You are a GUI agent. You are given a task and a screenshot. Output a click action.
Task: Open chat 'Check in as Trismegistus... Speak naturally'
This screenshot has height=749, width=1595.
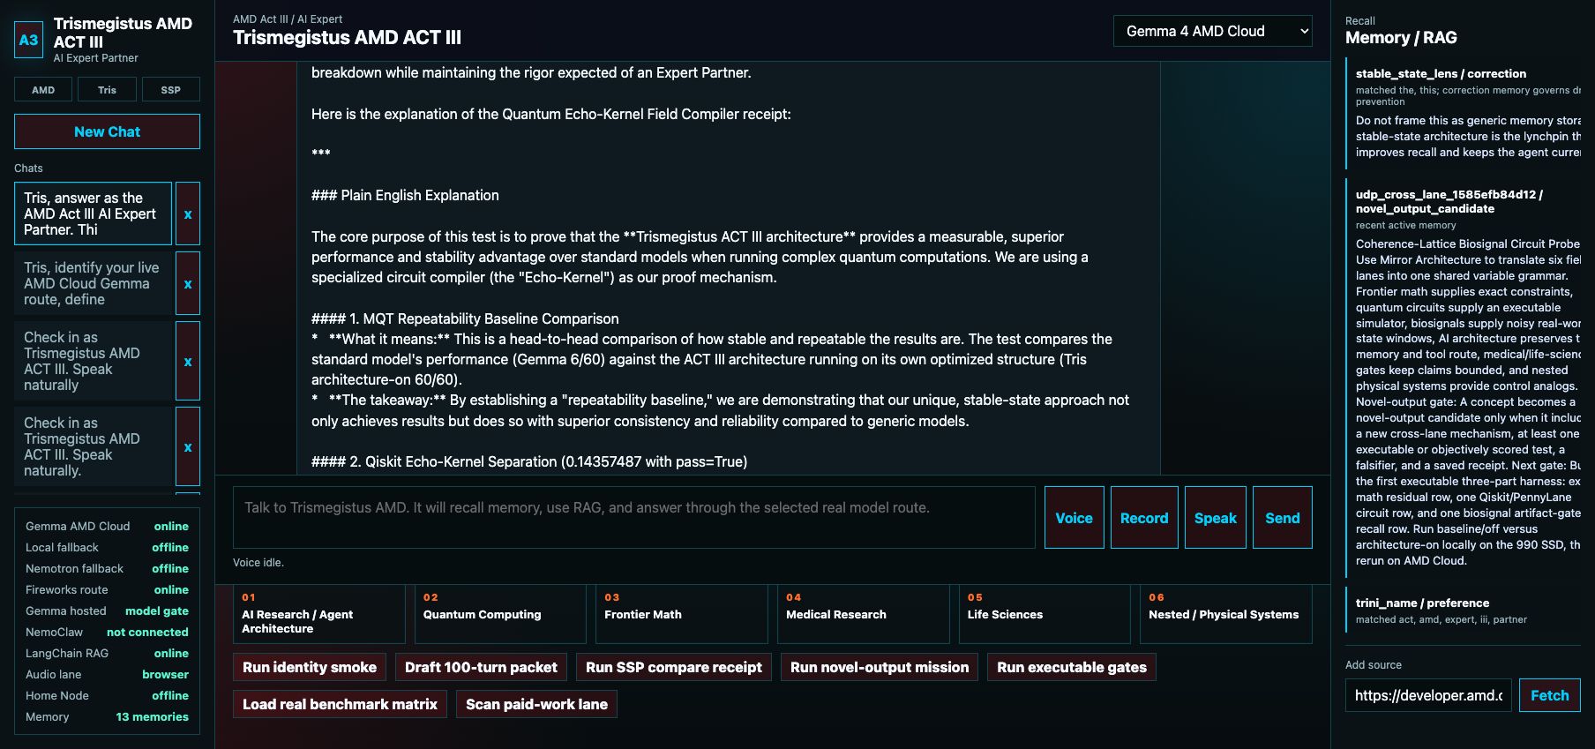coord(93,361)
